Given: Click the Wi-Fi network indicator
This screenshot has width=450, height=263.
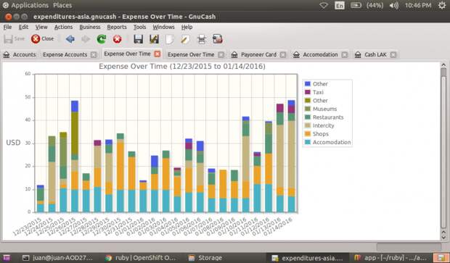Looking at the screenshot, I should (x=324, y=5).
